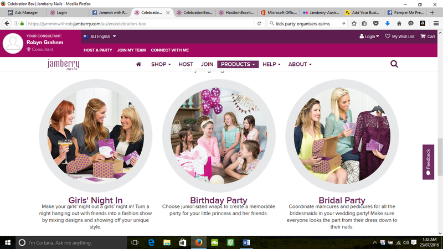Viewport: 443px width, 249px height.
Task: Click the Cortana search box
Action: [x=71, y=242]
